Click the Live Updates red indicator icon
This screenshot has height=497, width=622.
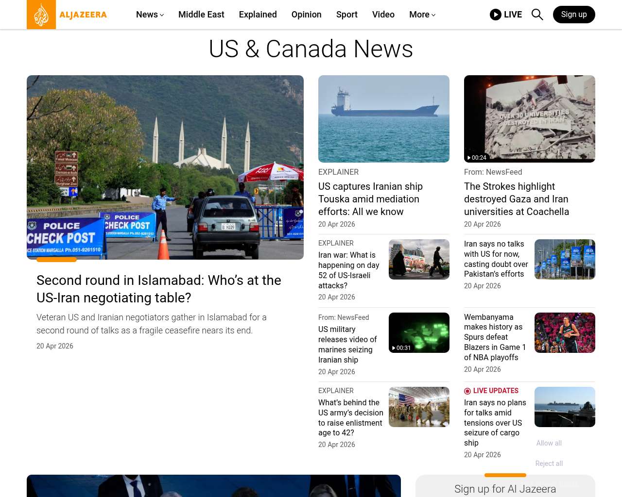[467, 391]
